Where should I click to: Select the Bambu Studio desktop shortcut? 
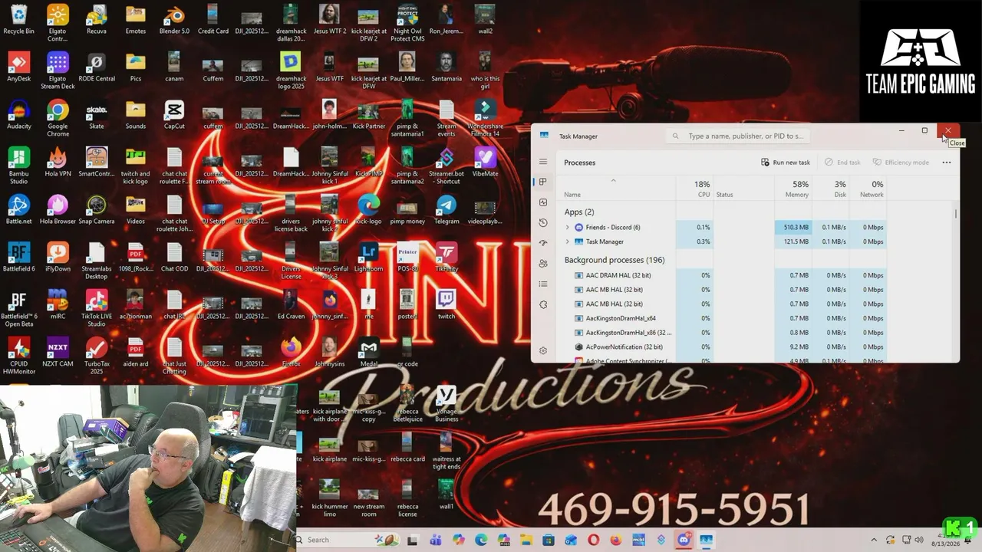tap(18, 166)
